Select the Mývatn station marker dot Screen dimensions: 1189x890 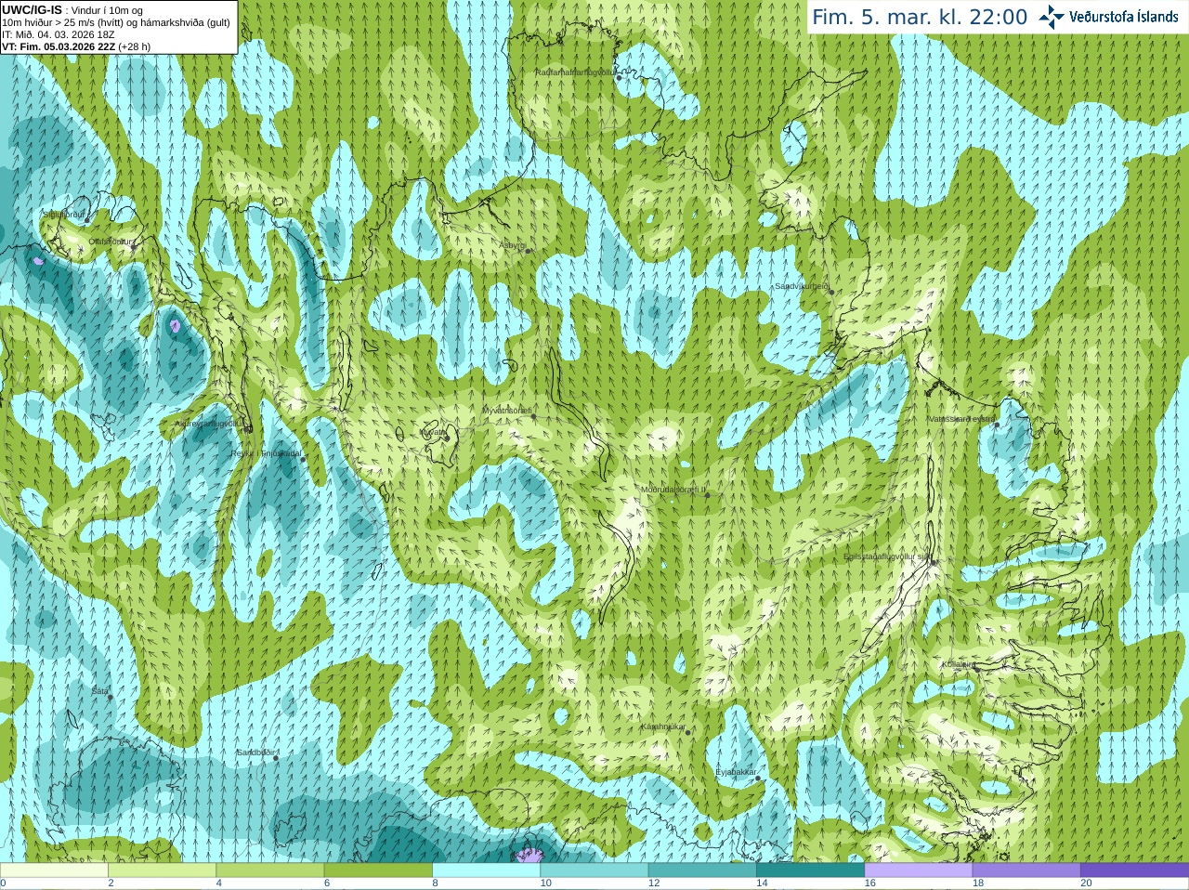click(x=446, y=438)
